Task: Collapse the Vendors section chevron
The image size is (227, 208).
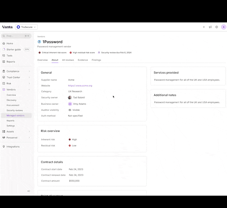Action: tap(29, 90)
